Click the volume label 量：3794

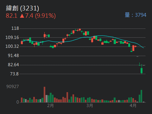[136, 15]
